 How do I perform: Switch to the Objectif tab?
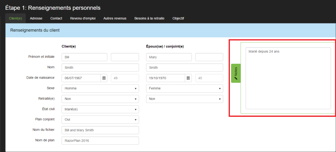[x=178, y=18]
